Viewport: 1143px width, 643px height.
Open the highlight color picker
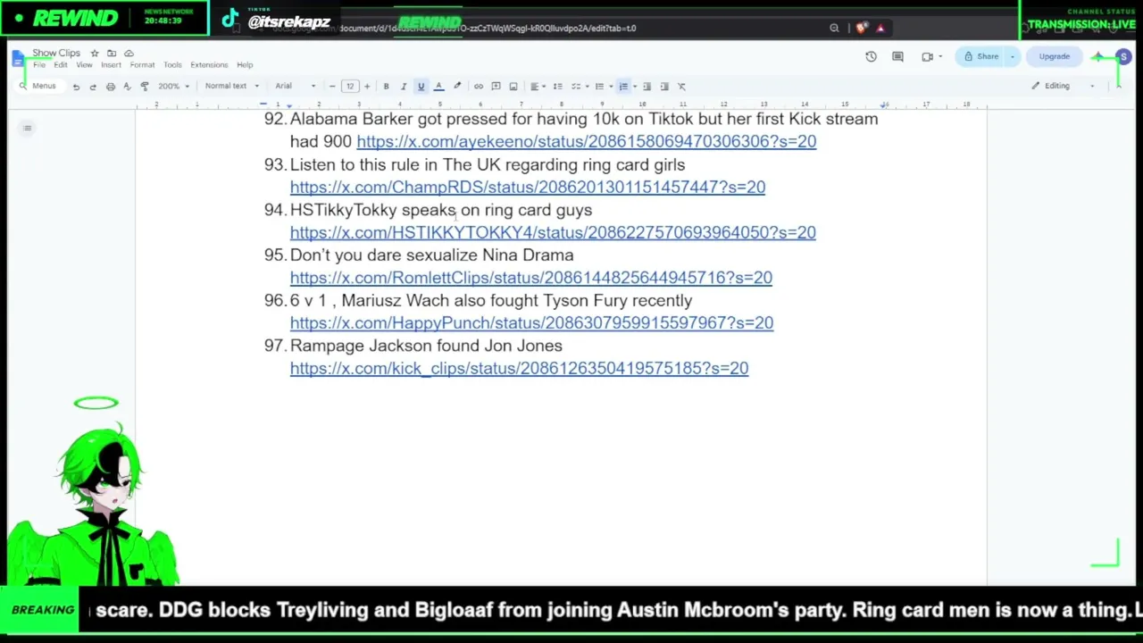[x=456, y=87]
